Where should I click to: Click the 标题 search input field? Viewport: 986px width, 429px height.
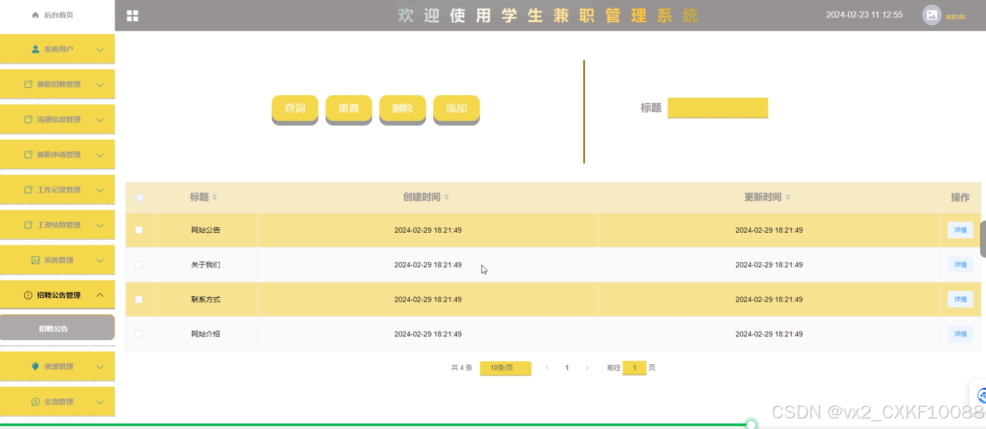tap(717, 108)
